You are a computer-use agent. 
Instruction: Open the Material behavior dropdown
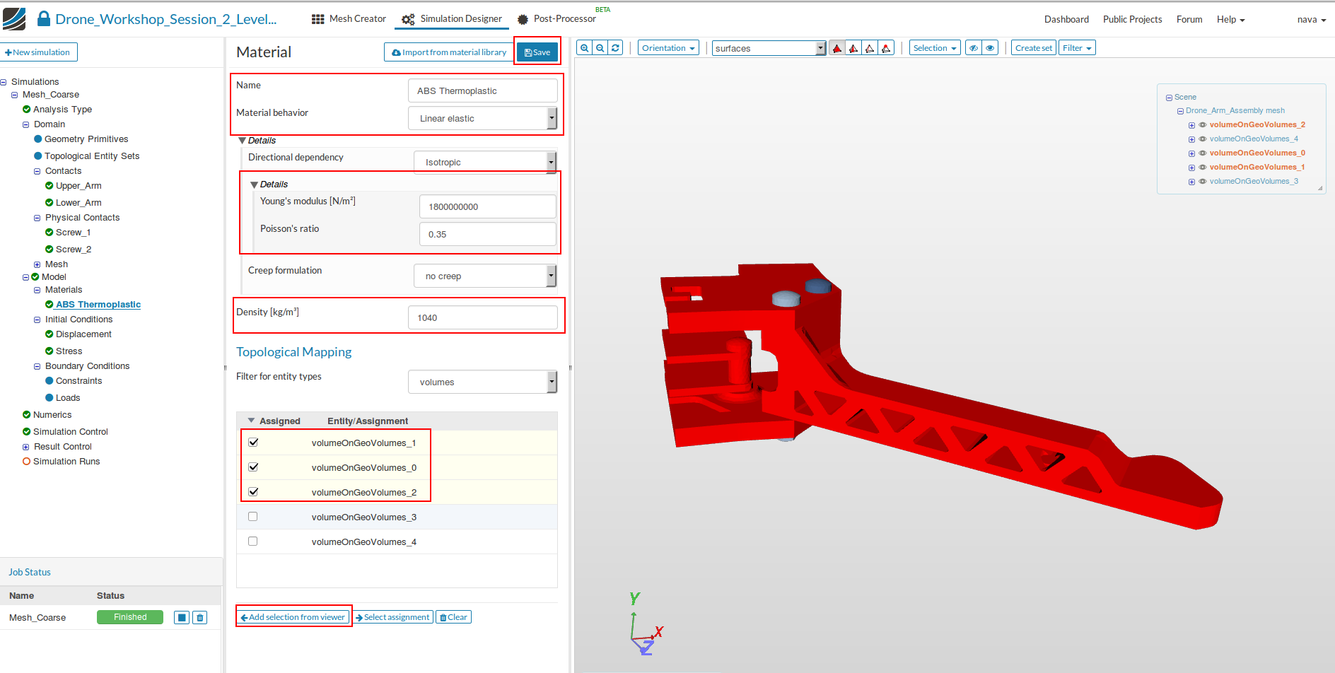tap(482, 119)
